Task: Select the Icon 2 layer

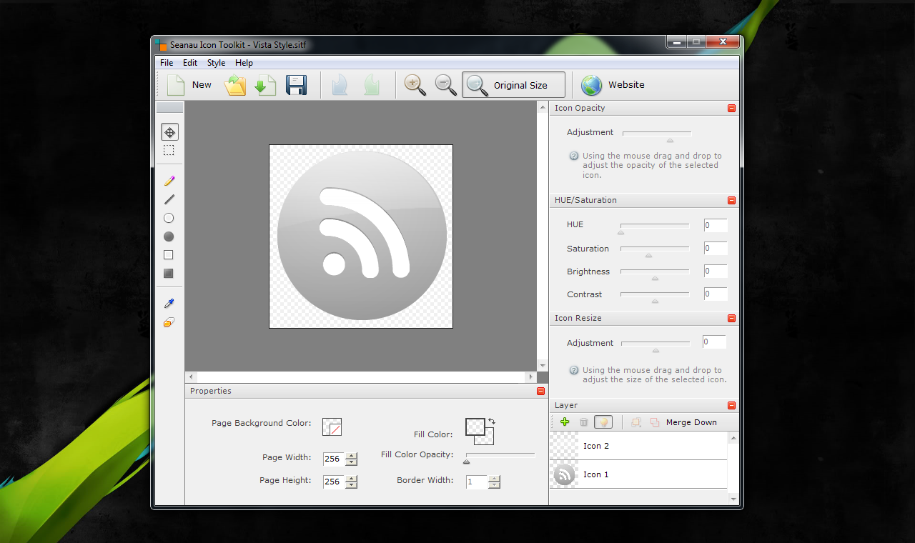Action: (x=638, y=446)
